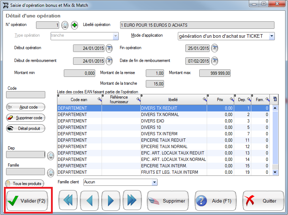This screenshot has height=215, width=288.
Task: Expand the Mode d'application dropdown
Action: pyautogui.click(x=272, y=36)
